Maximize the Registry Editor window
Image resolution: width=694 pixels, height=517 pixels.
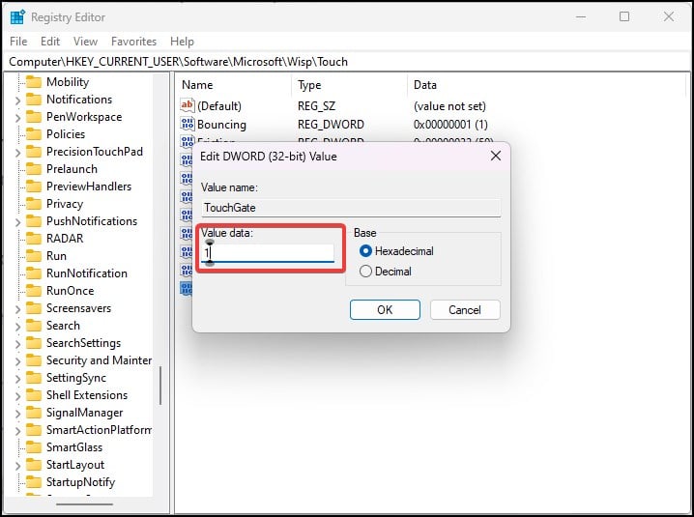pyautogui.click(x=624, y=16)
